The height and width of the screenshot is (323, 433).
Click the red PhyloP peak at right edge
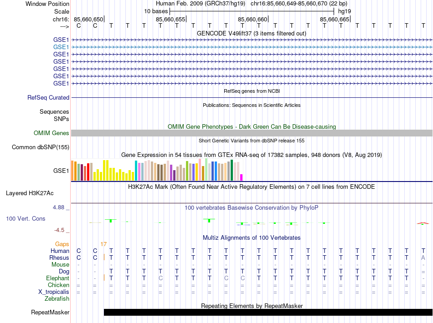423,223
